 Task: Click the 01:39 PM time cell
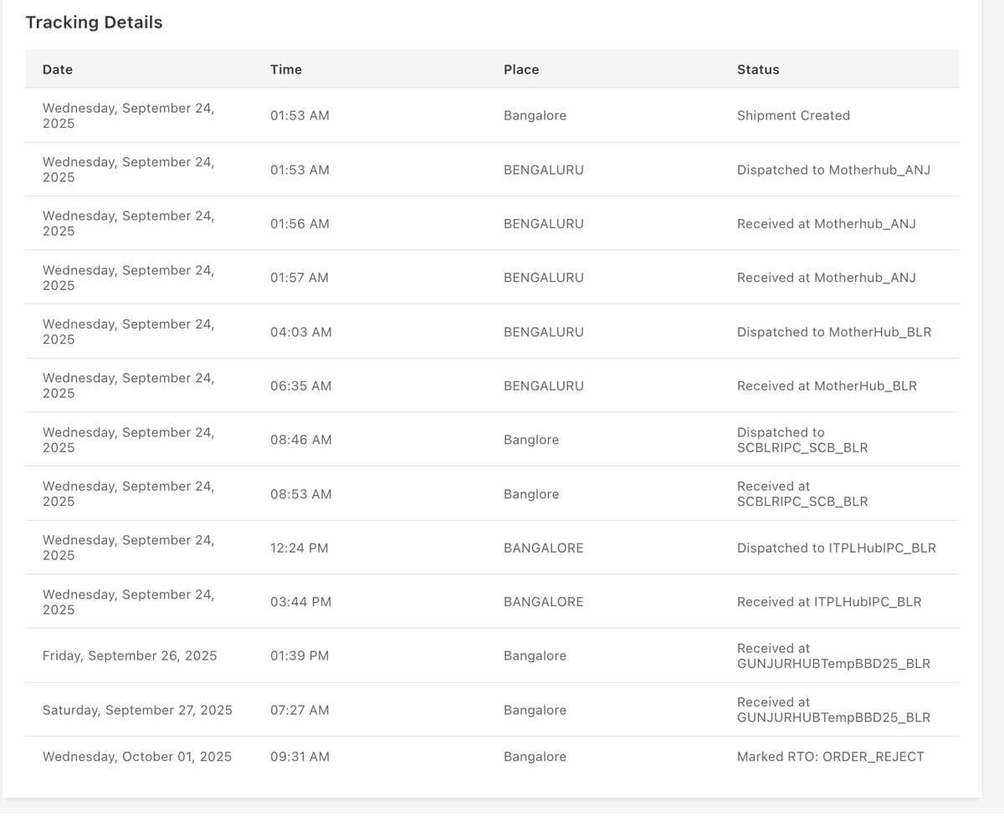[300, 656]
